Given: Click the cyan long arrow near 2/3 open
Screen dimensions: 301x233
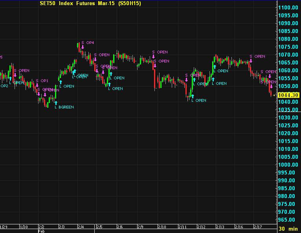Looking at the screenshot, I should click(61, 82).
